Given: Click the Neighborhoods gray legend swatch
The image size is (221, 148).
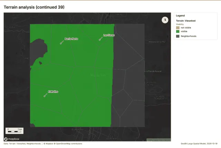Looking at the screenshot, I should click(178, 36).
